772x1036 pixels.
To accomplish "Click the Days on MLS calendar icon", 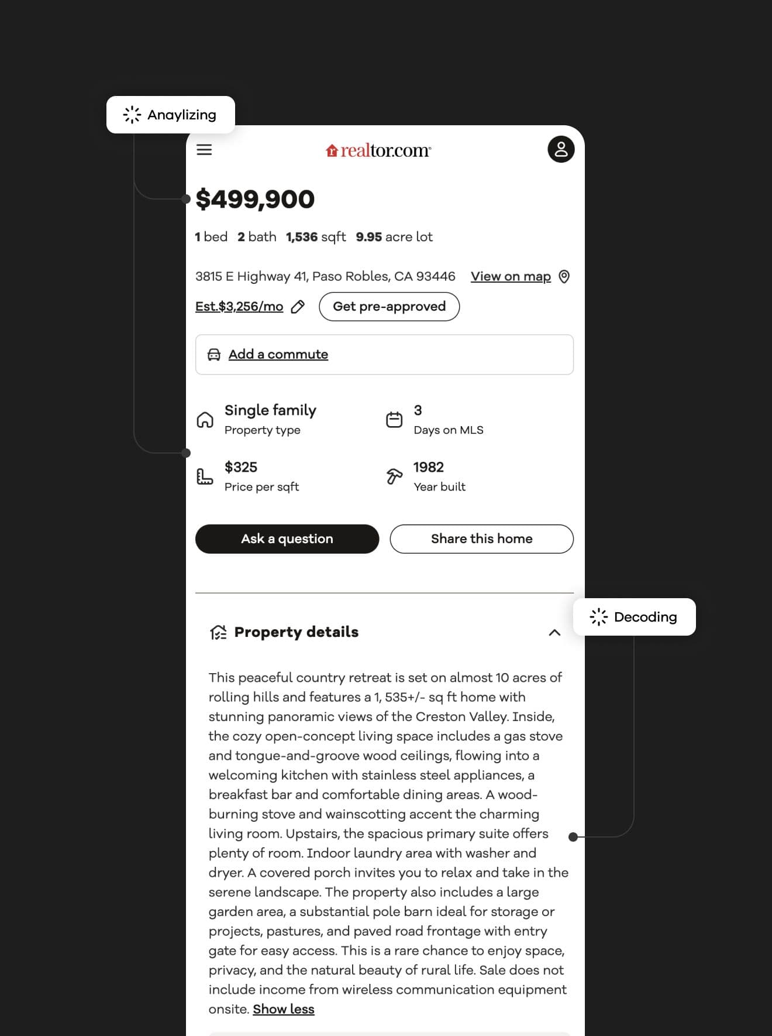I will point(394,420).
